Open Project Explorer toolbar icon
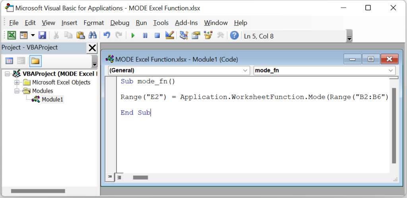 click(x=184, y=35)
